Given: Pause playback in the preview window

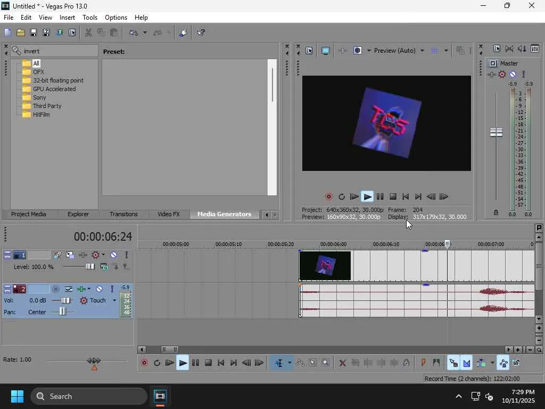Looking at the screenshot, I should pyautogui.click(x=380, y=197).
